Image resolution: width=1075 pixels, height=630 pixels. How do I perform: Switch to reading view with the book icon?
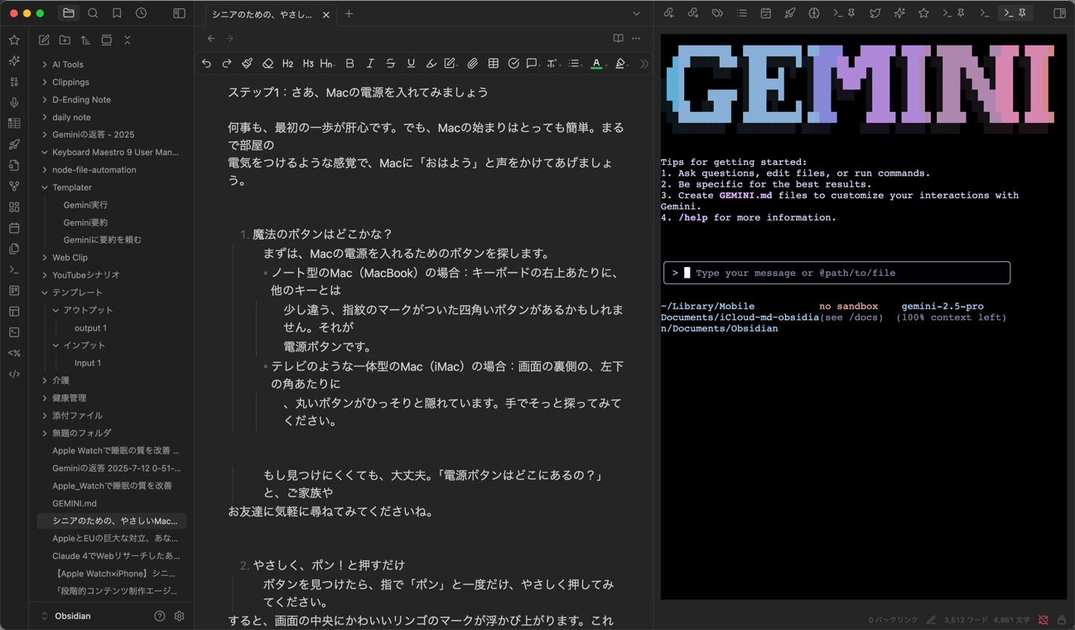coord(618,38)
